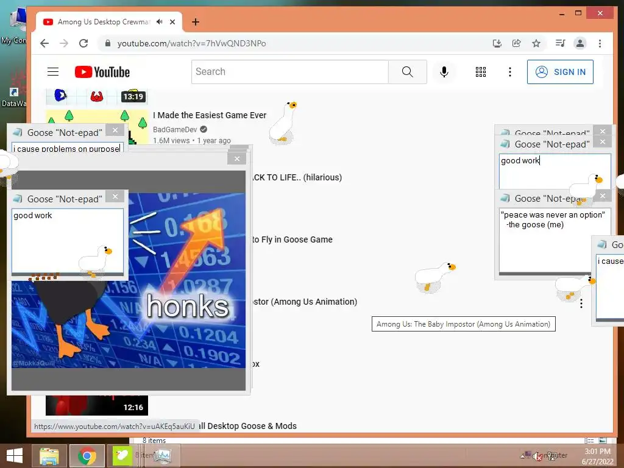Click the install app icon in address bar
The image size is (624, 468).
pyautogui.click(x=497, y=43)
